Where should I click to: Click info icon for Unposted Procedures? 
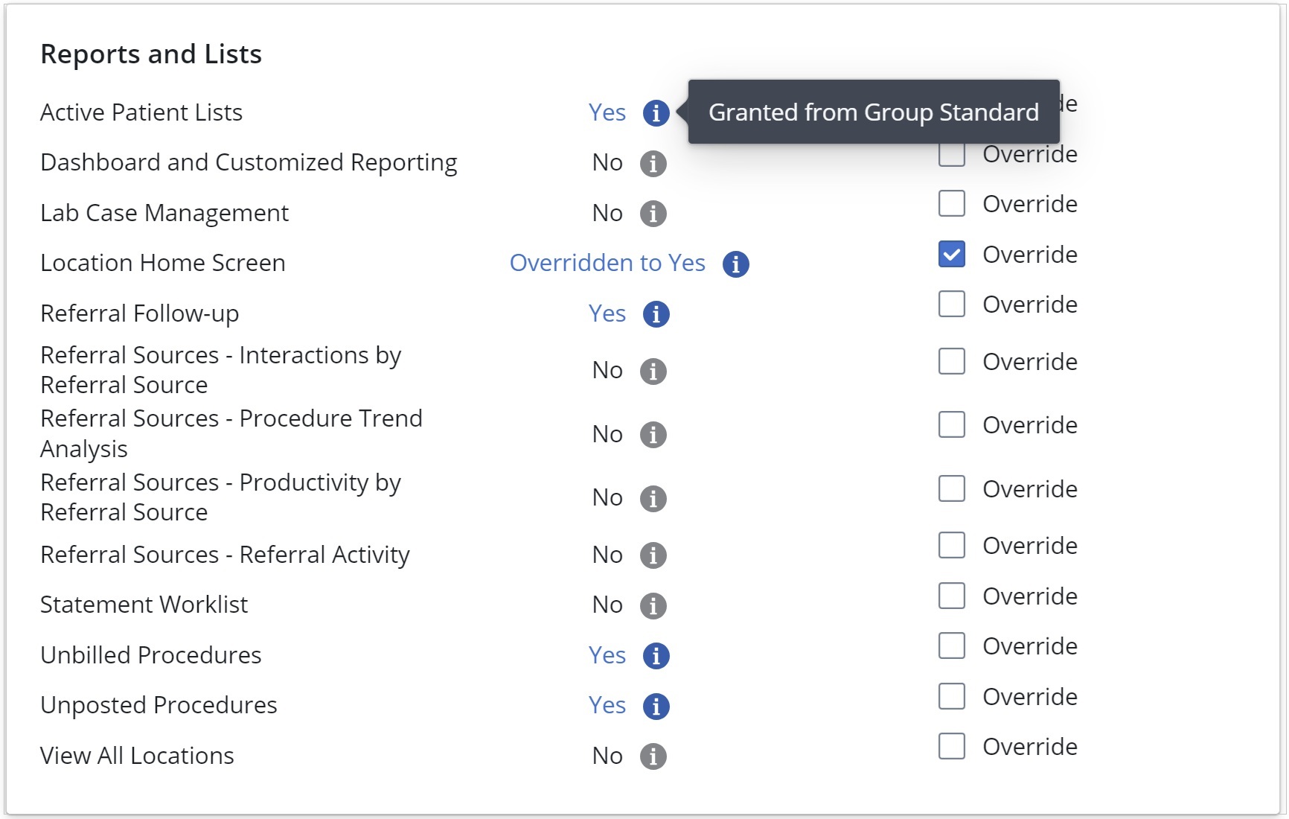(x=656, y=706)
